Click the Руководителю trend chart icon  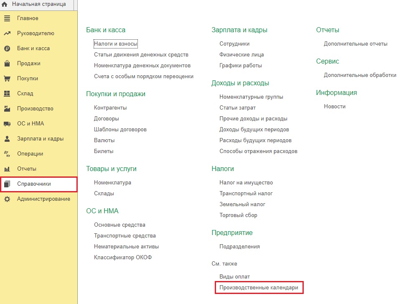click(x=7, y=33)
